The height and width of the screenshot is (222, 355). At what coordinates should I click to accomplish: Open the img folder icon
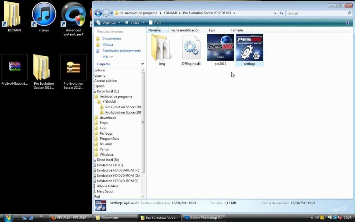(x=162, y=48)
